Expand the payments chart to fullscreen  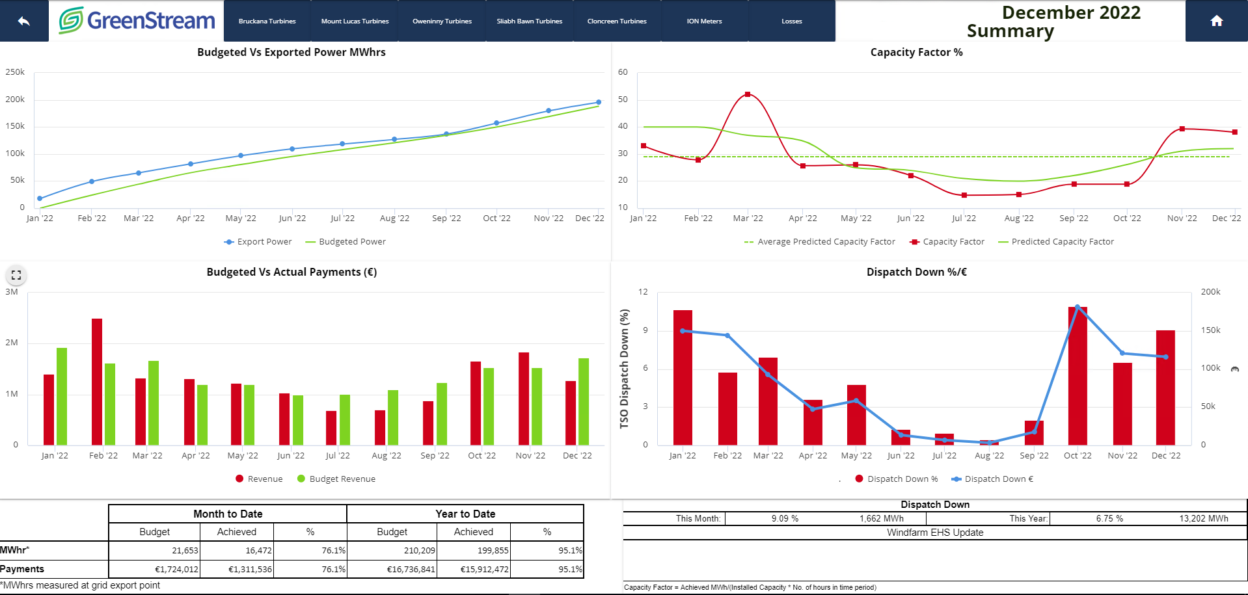pos(16,275)
